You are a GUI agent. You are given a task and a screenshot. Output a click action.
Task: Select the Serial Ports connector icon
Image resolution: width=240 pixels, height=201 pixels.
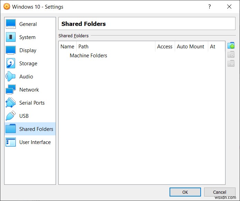11,103
